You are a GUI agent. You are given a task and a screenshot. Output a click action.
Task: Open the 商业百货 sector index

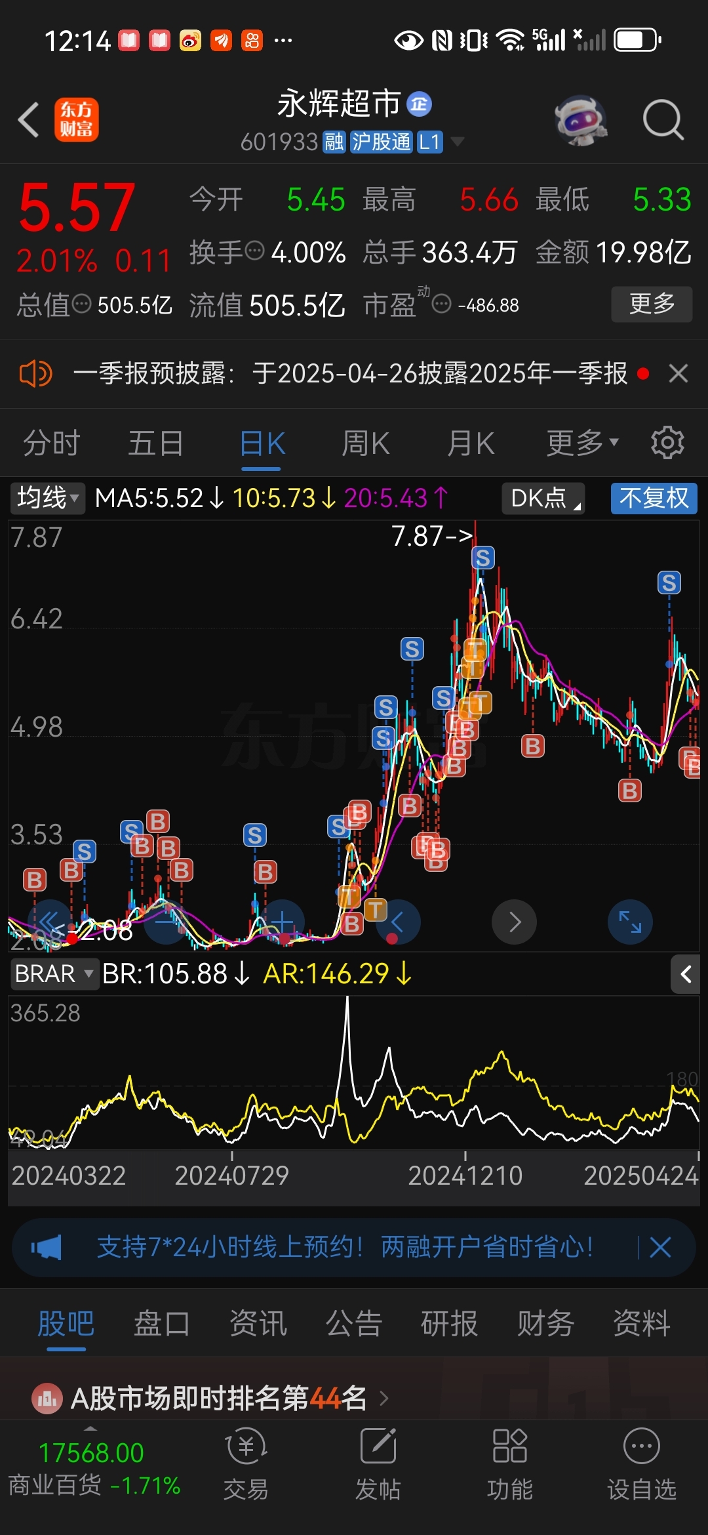94,1469
